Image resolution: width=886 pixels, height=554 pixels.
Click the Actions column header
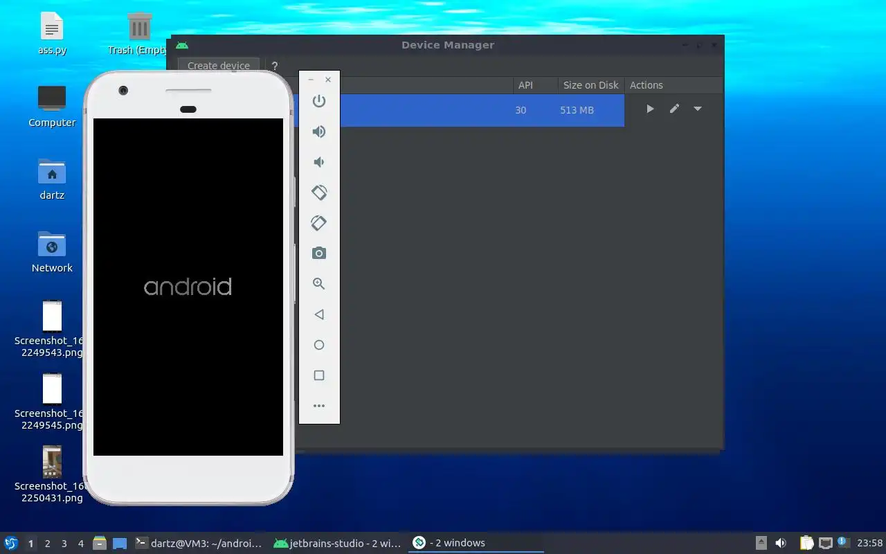tap(647, 85)
